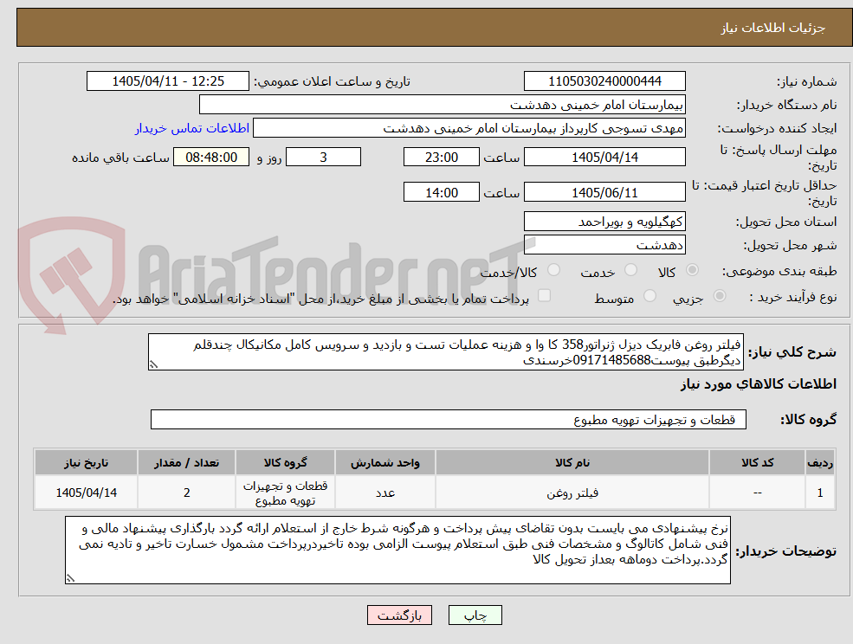This screenshot has height=644, width=853.
Task: Click the ردیف column header
Action: [820, 462]
